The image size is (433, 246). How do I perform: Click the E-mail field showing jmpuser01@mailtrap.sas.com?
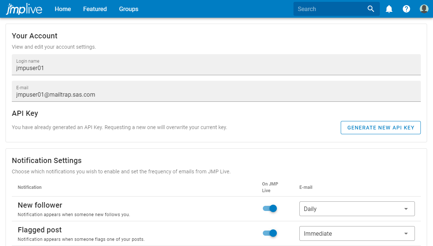point(216,91)
